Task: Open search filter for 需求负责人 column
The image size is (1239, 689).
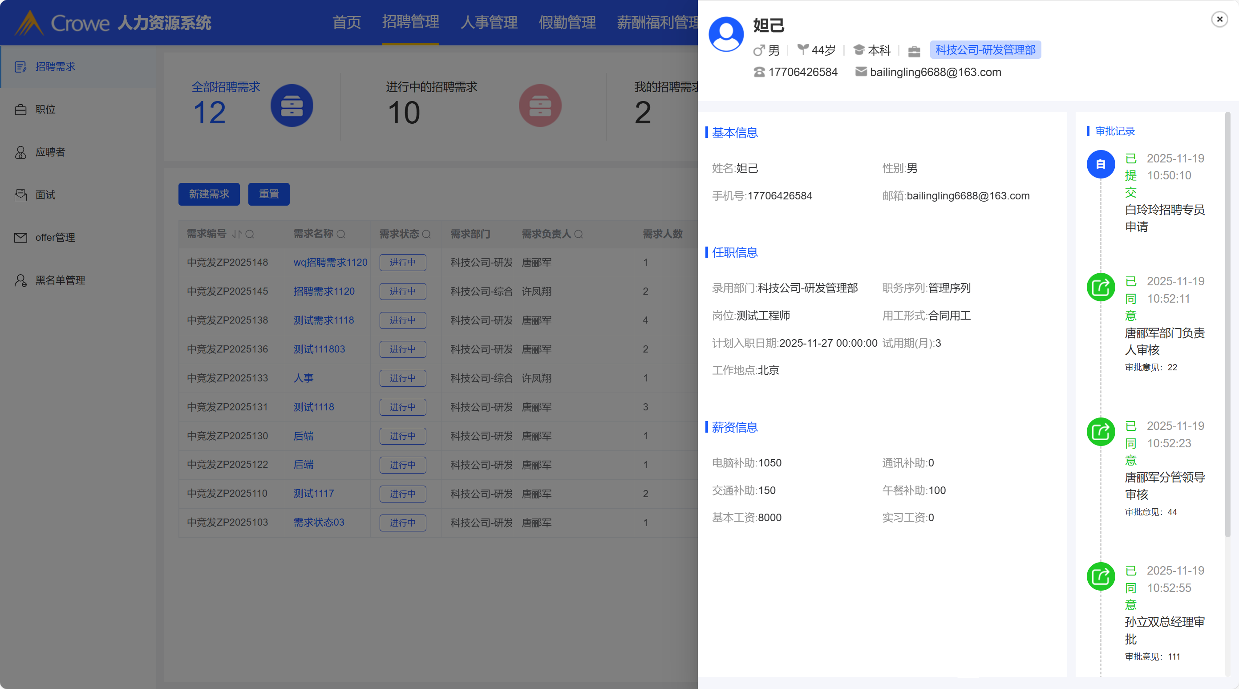Action: pos(579,234)
